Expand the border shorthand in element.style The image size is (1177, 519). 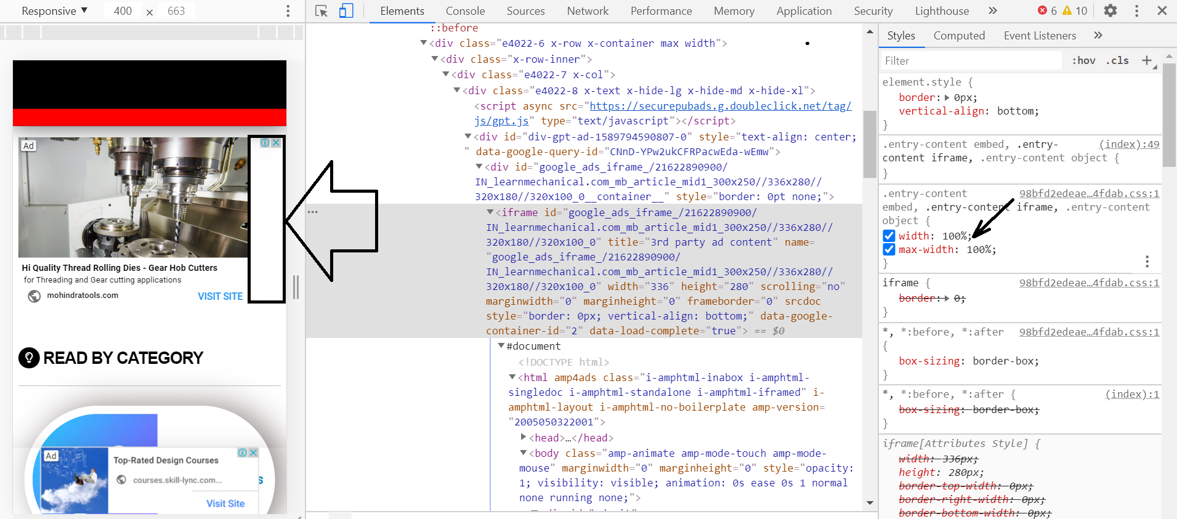(x=947, y=97)
